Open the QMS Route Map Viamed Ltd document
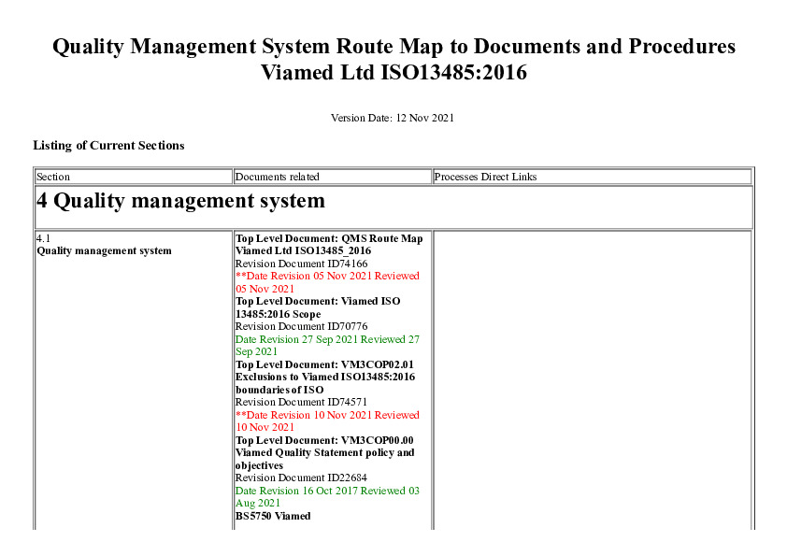The height and width of the screenshot is (556, 787). [328, 245]
